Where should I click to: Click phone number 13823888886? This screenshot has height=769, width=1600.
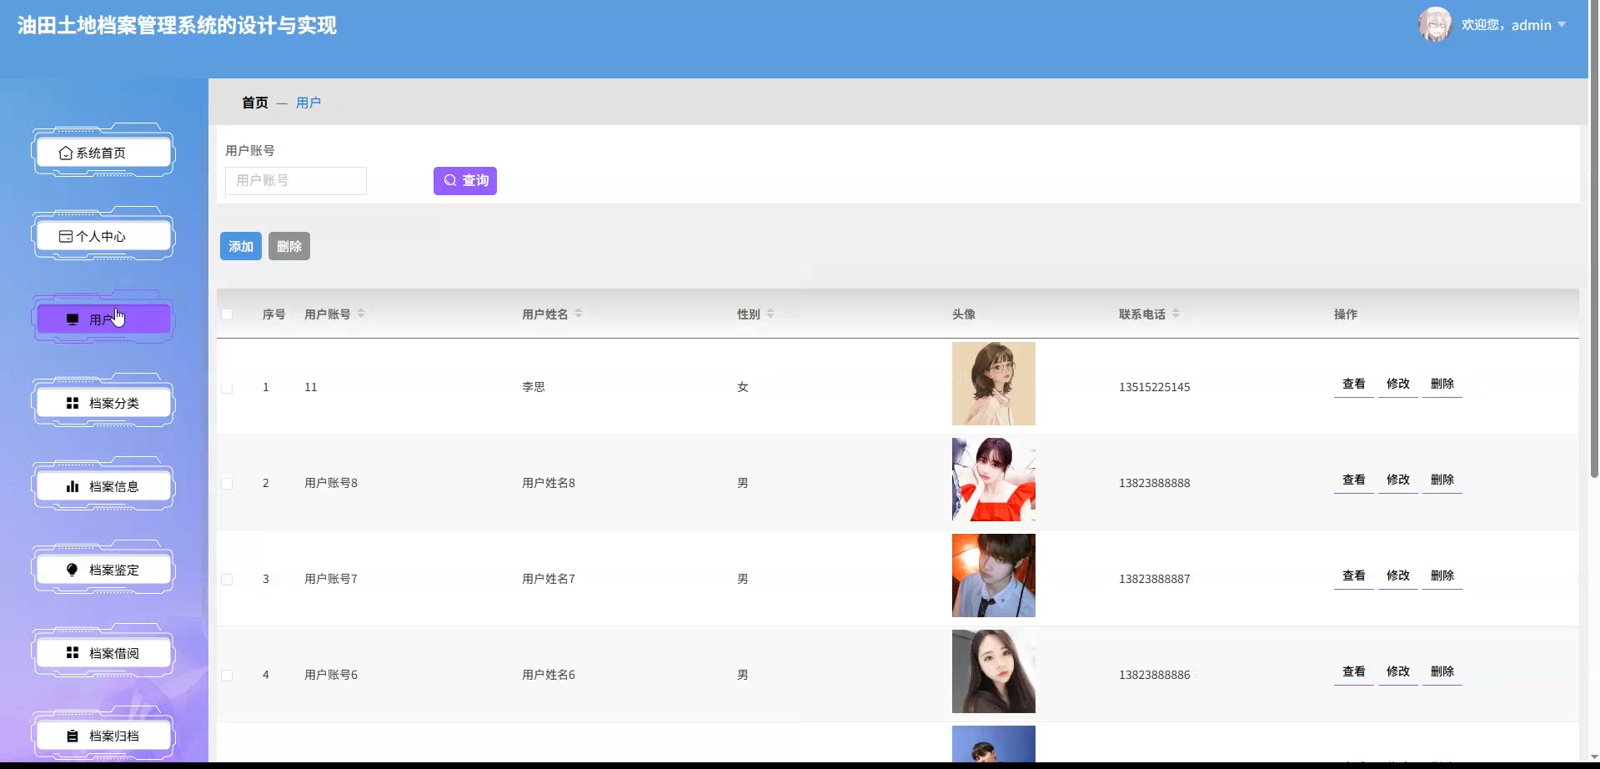pyautogui.click(x=1155, y=675)
